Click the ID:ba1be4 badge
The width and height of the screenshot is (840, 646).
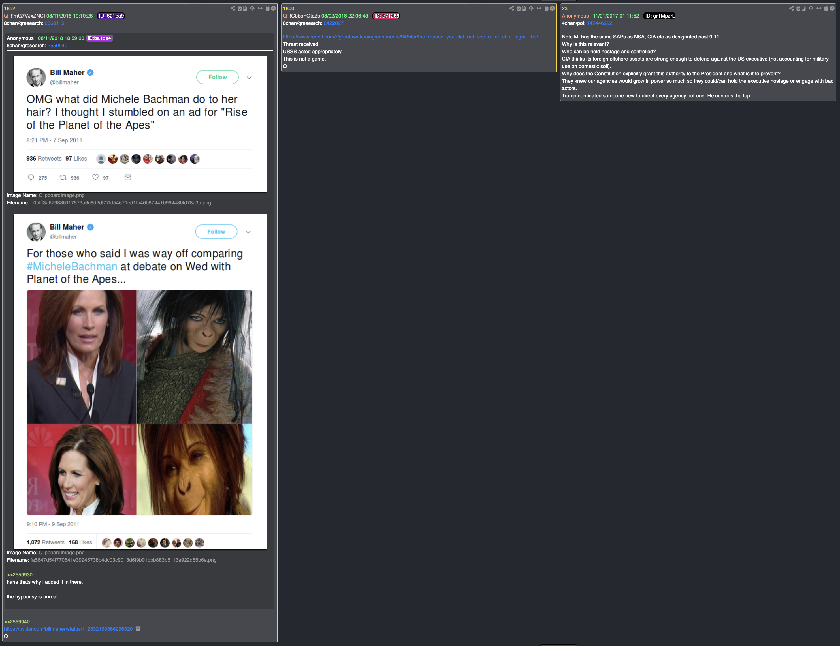[x=99, y=38]
